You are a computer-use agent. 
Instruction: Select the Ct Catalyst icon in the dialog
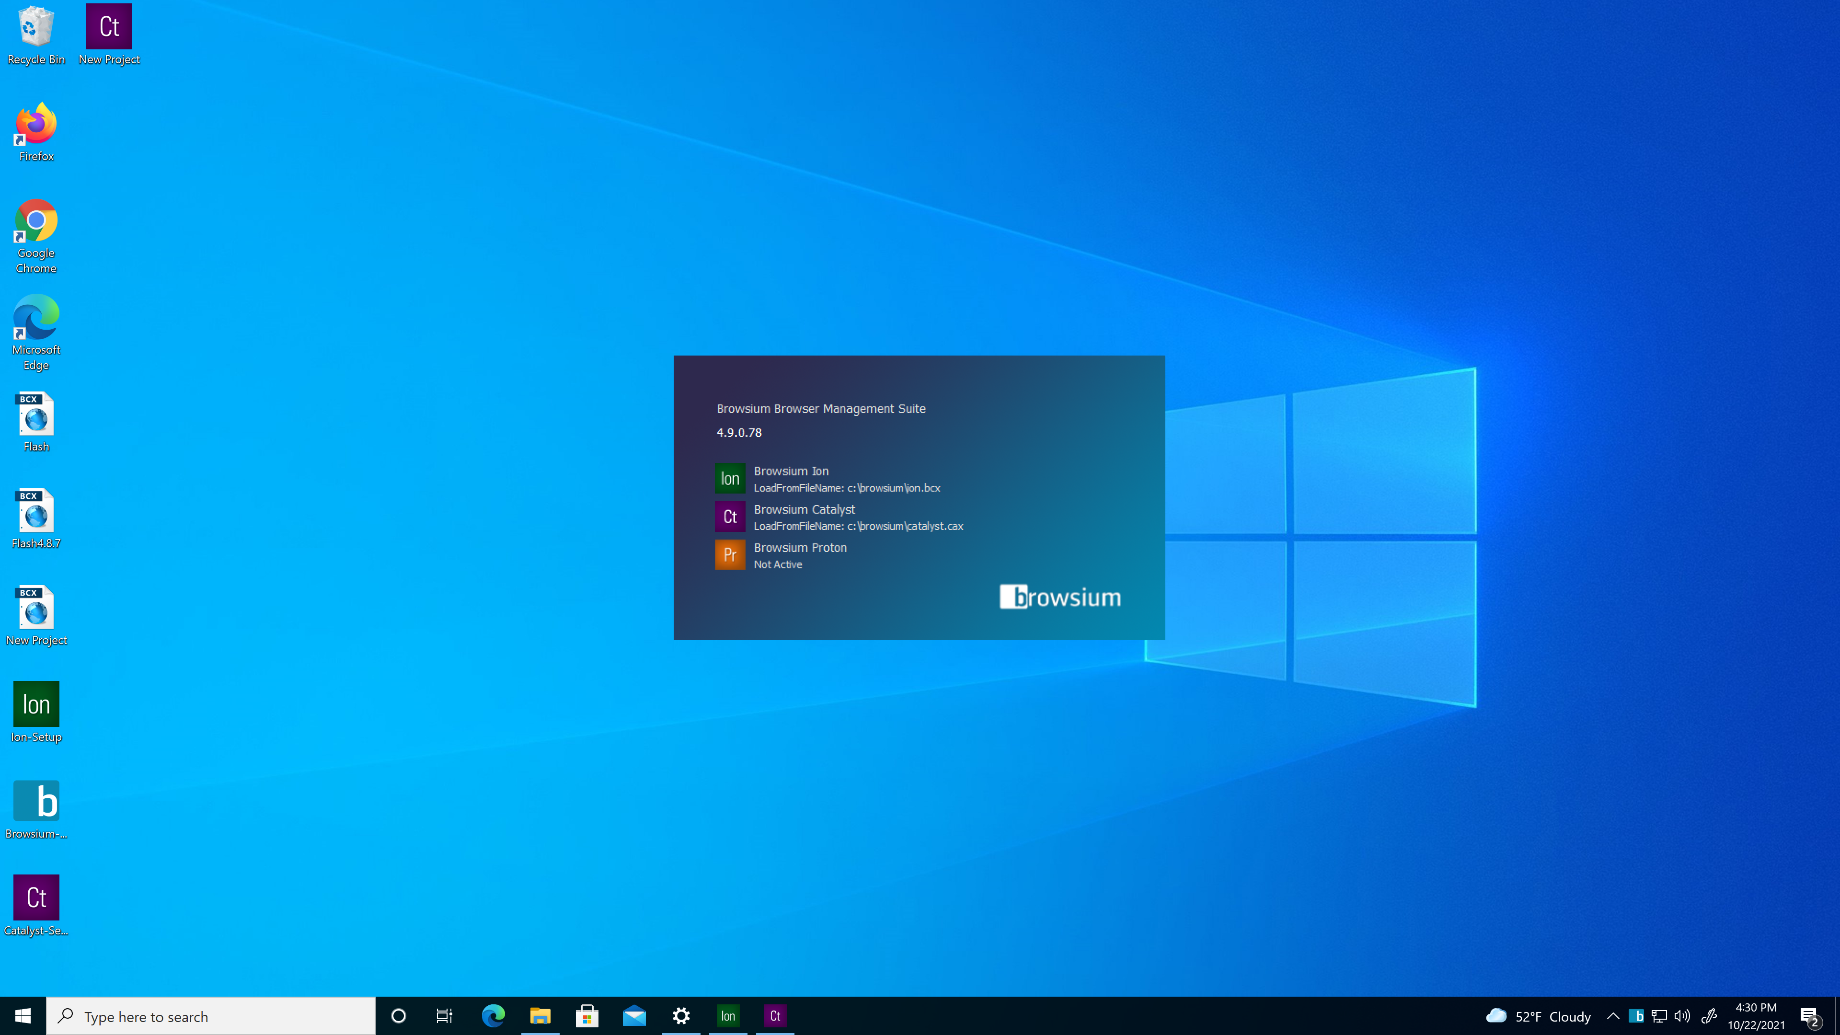coord(729,516)
